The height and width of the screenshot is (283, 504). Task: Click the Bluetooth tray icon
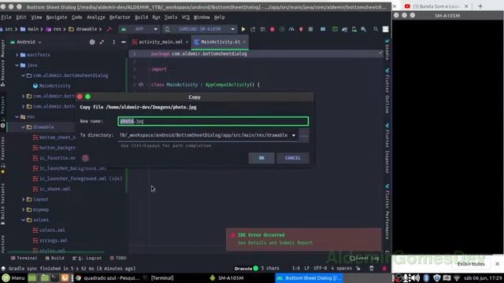click(426, 277)
